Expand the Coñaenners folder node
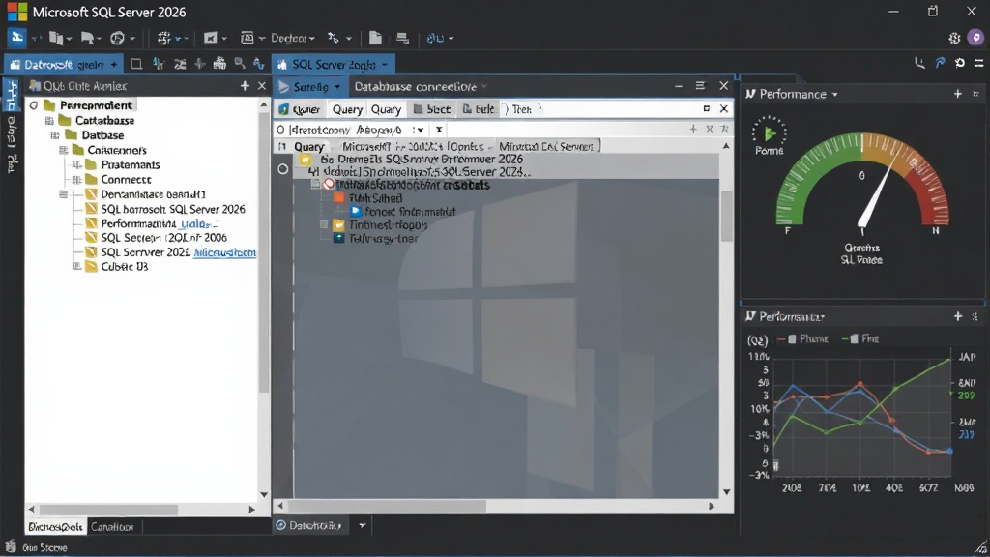This screenshot has height=557, width=990. [x=63, y=150]
